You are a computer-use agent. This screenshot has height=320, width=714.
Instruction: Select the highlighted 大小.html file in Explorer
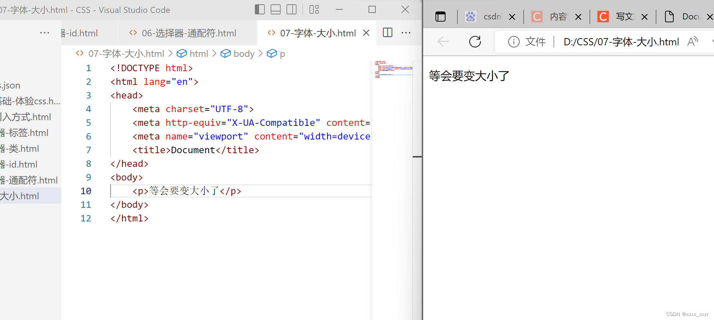coord(31,196)
